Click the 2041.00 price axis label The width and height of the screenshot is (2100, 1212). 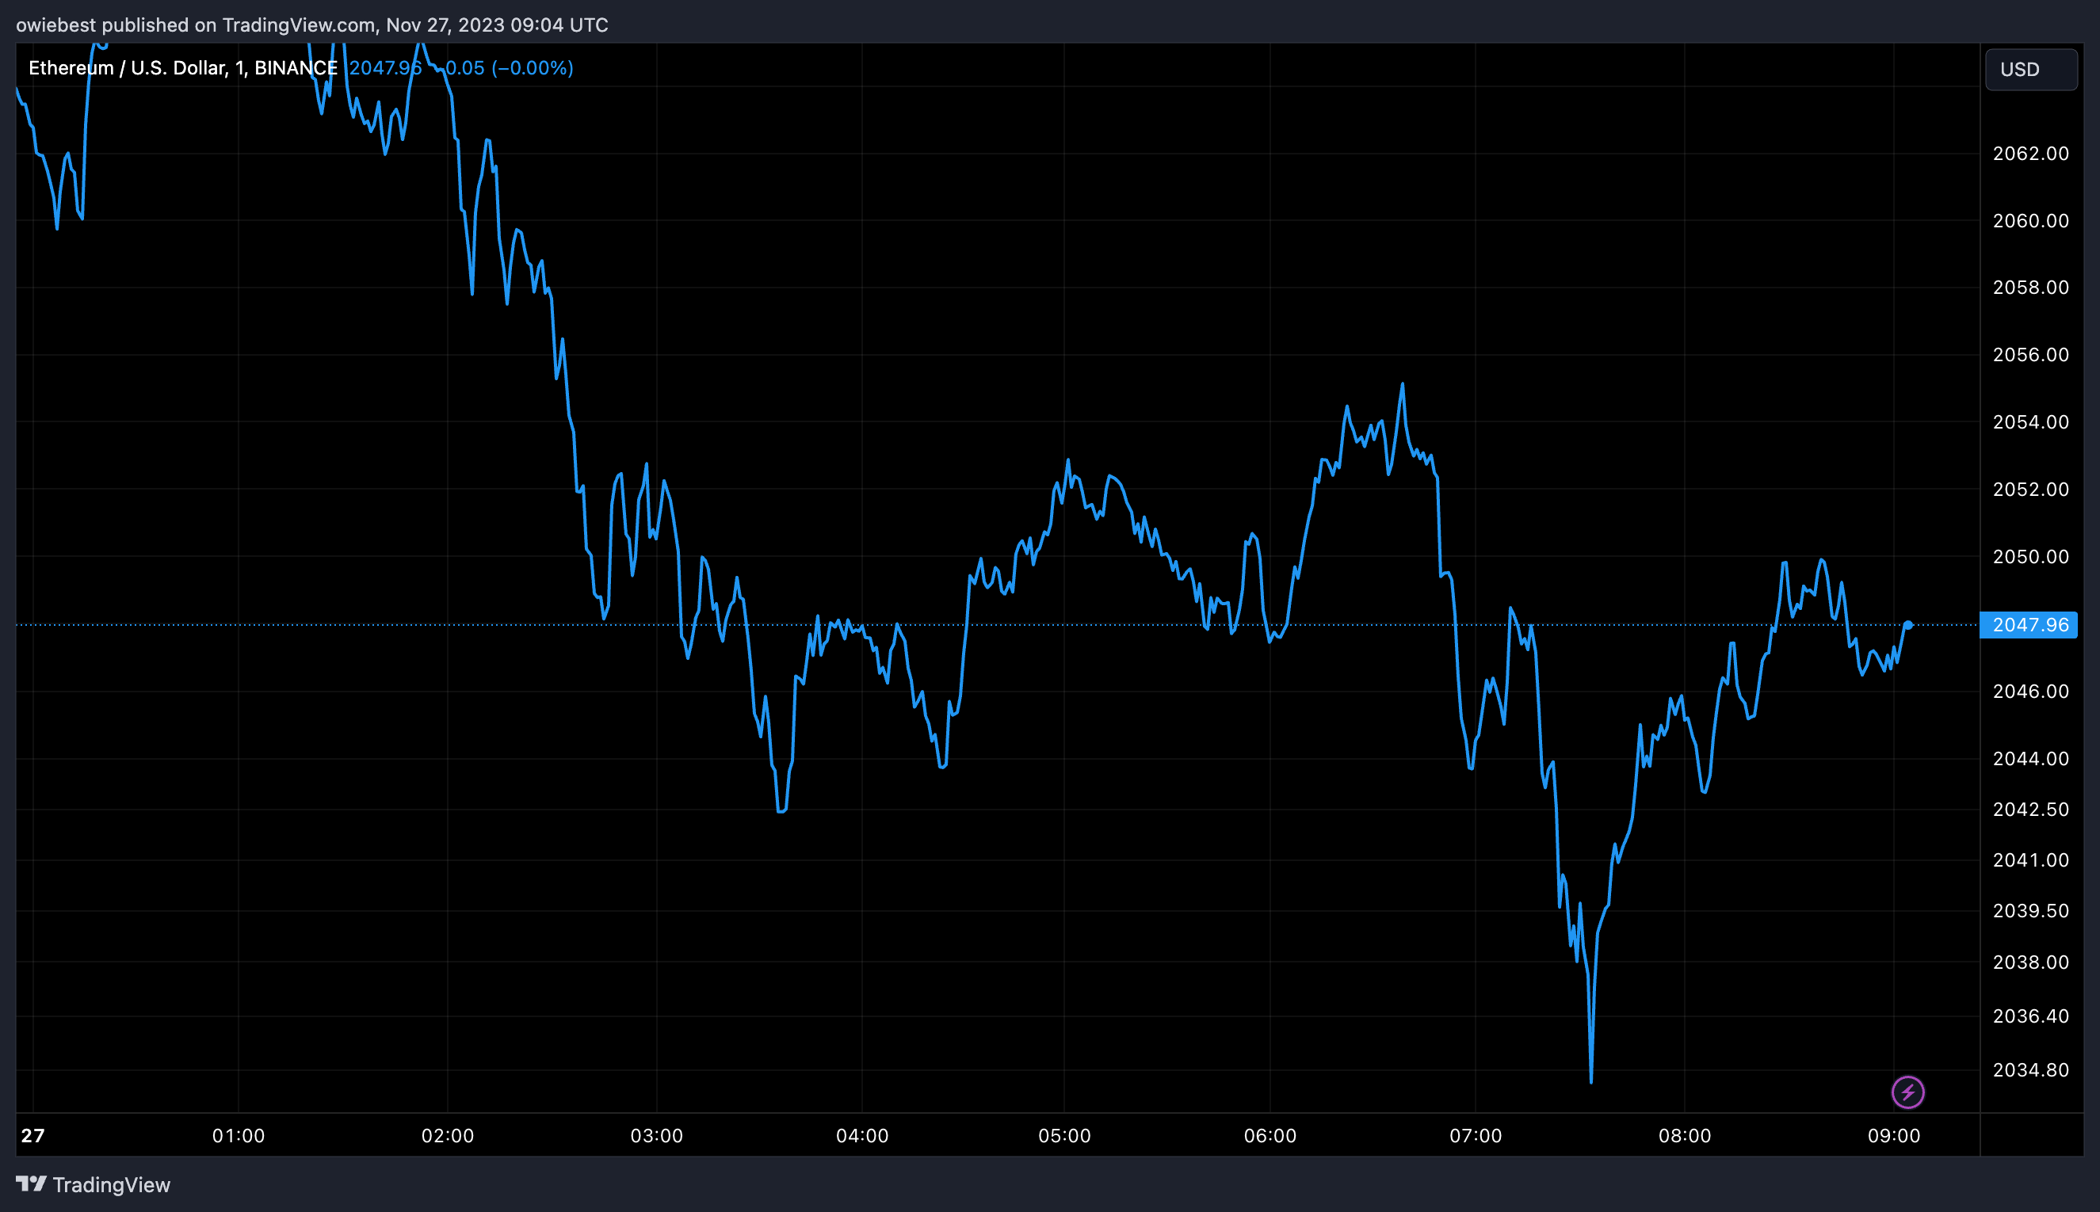point(2031,861)
